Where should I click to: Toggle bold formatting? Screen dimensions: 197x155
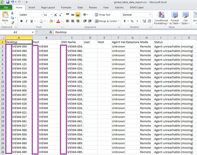coord(22,21)
